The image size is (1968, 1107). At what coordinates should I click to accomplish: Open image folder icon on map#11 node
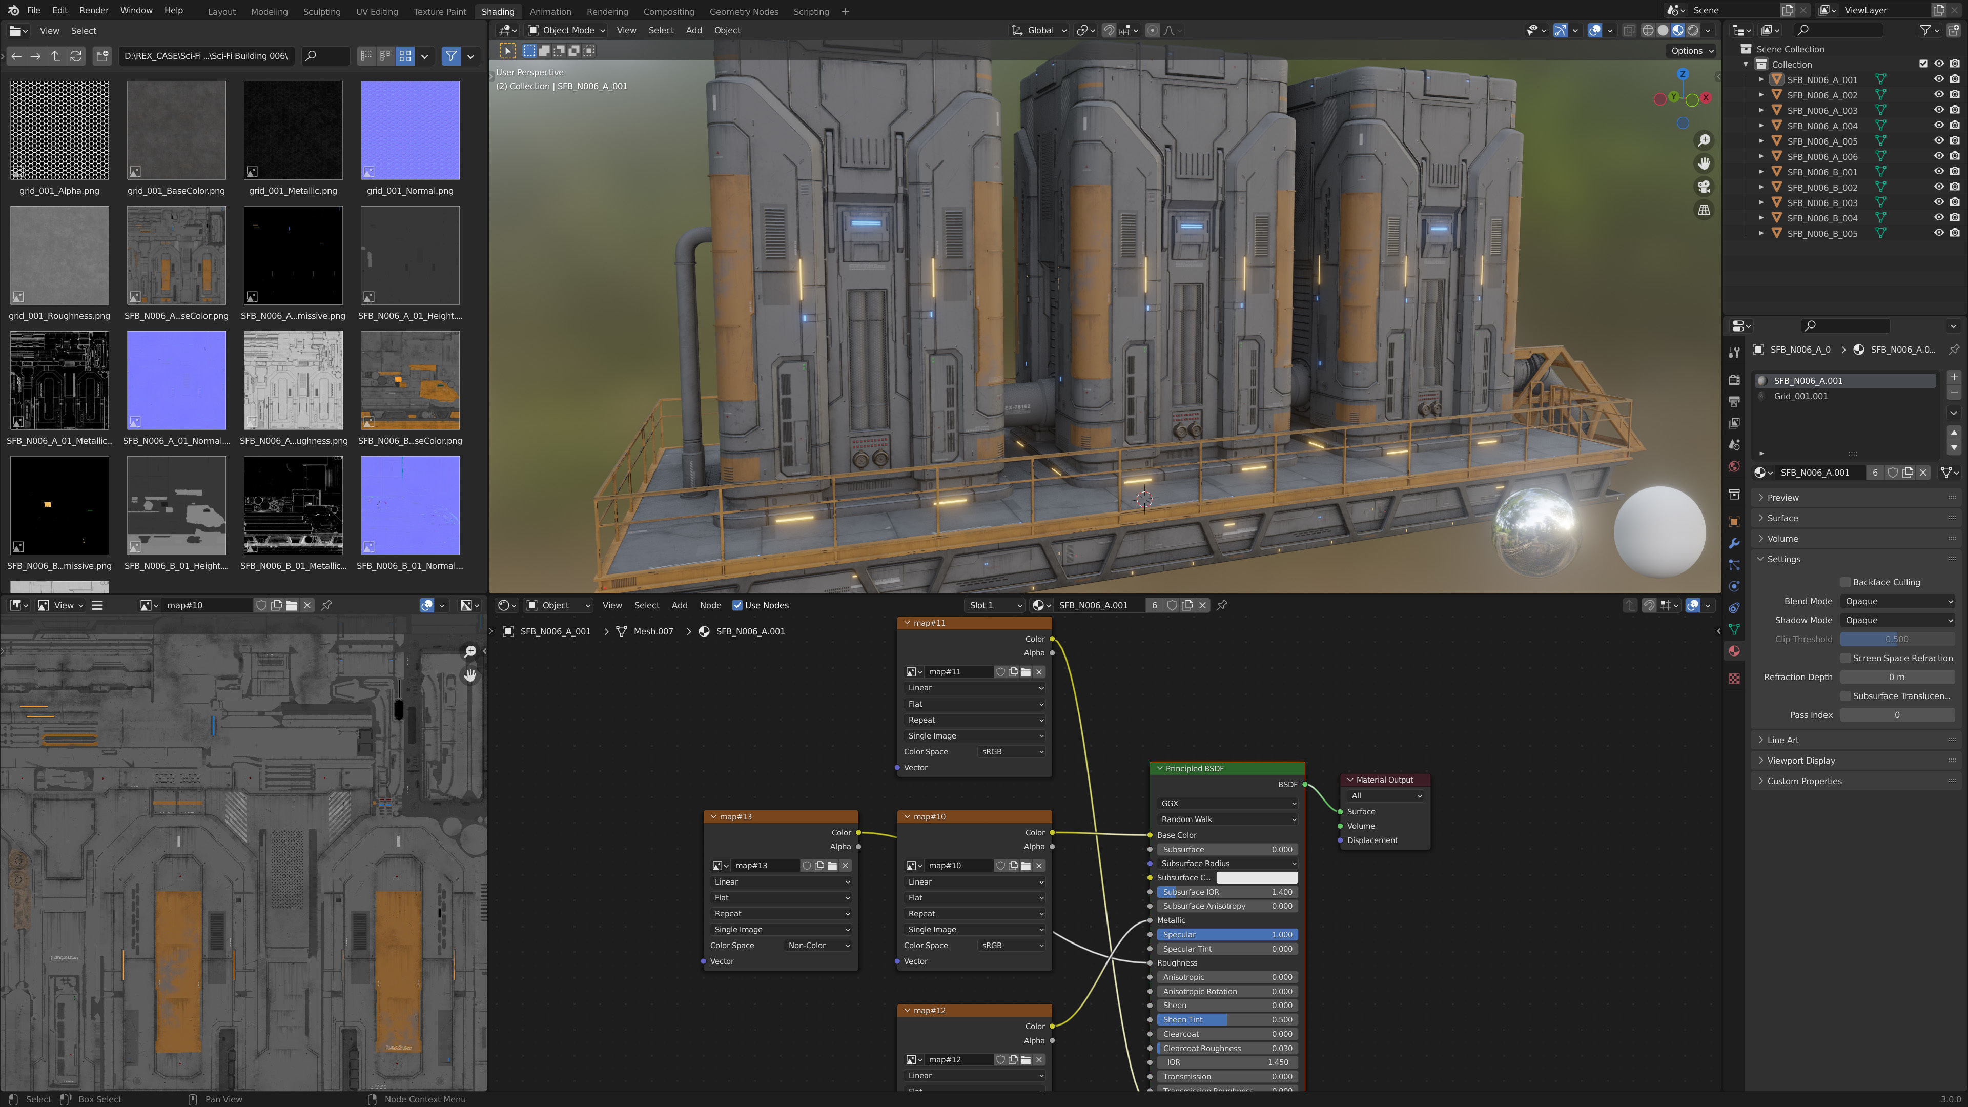pos(1026,672)
